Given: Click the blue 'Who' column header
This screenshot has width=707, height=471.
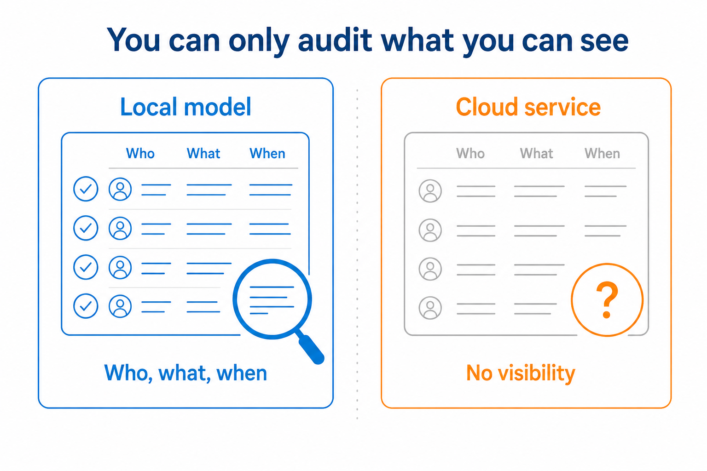Looking at the screenshot, I should tap(140, 154).
